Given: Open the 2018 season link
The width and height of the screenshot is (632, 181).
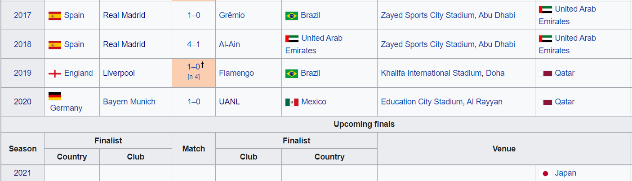Looking at the screenshot, I should 22,44.
